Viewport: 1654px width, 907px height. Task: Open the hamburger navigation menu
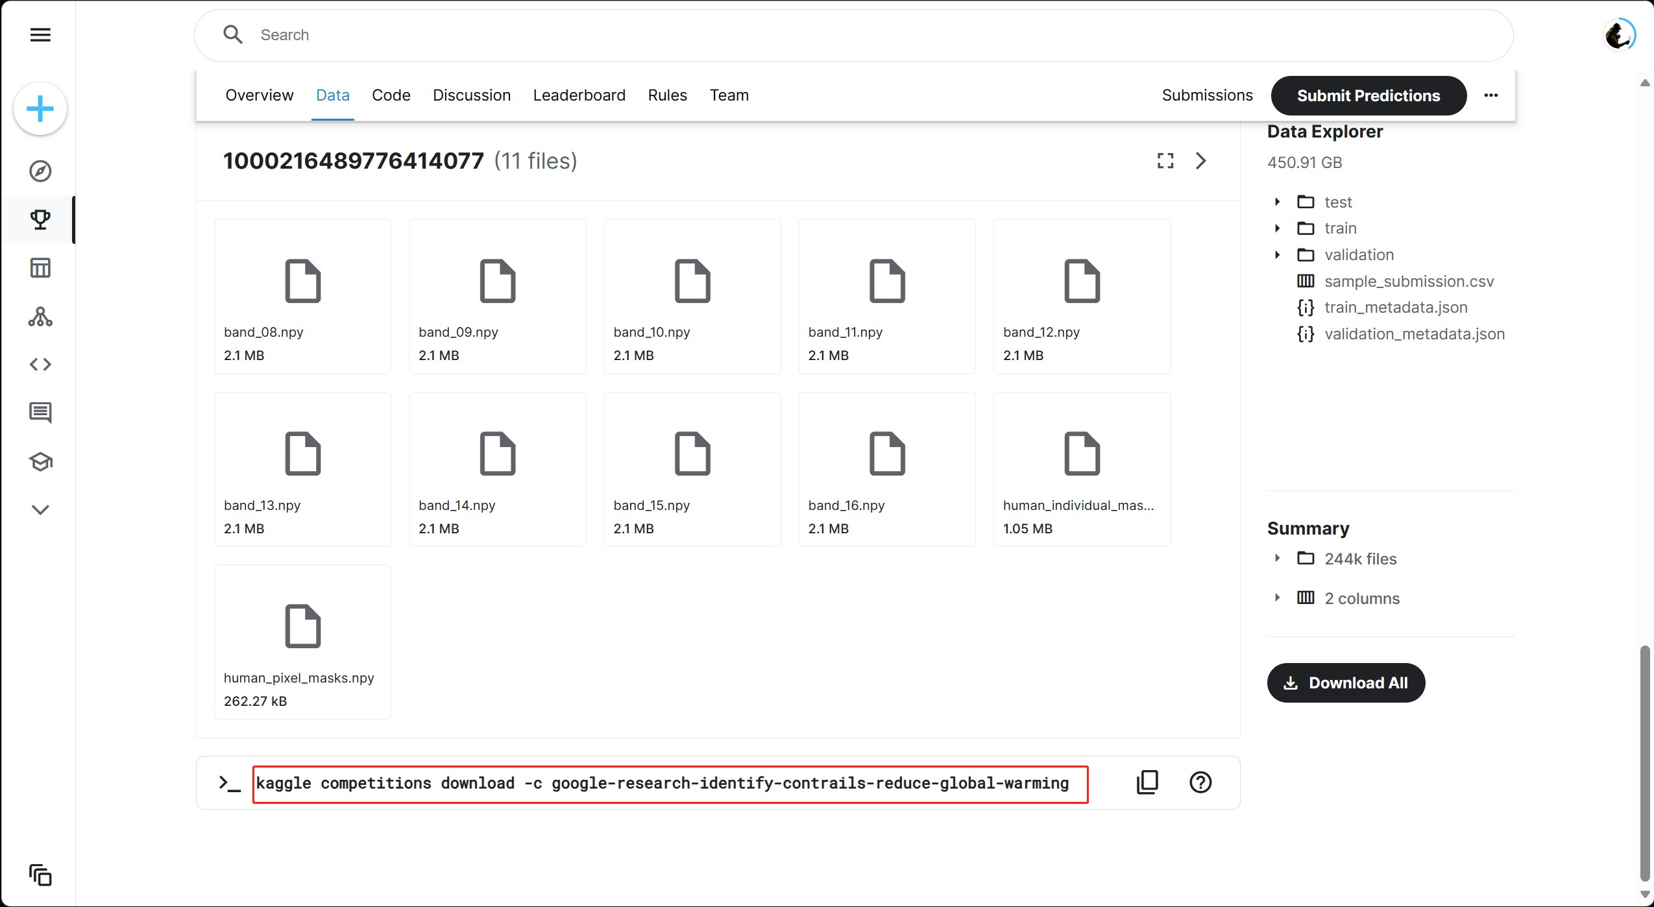click(x=40, y=34)
